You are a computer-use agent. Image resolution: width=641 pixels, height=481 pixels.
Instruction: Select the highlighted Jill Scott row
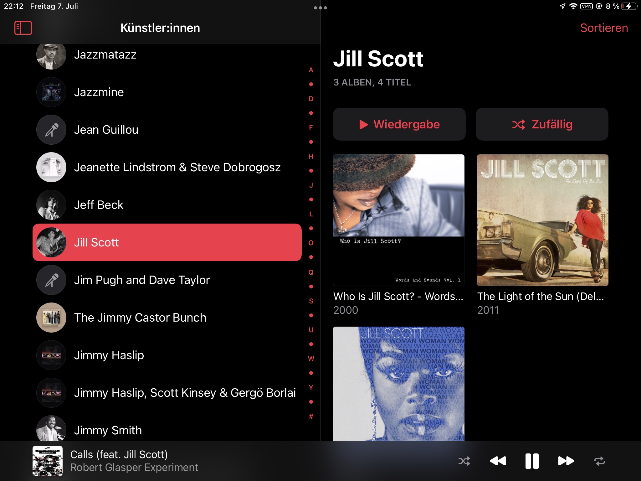click(x=167, y=242)
